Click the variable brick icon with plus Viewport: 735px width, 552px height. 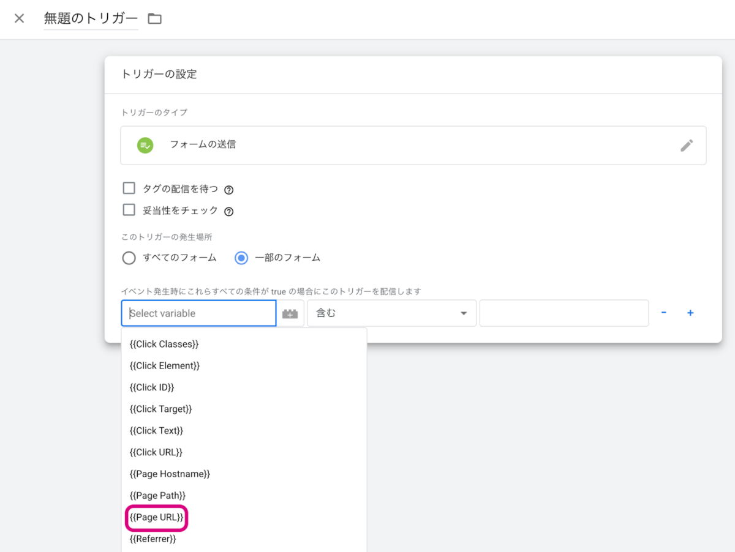[x=290, y=313]
